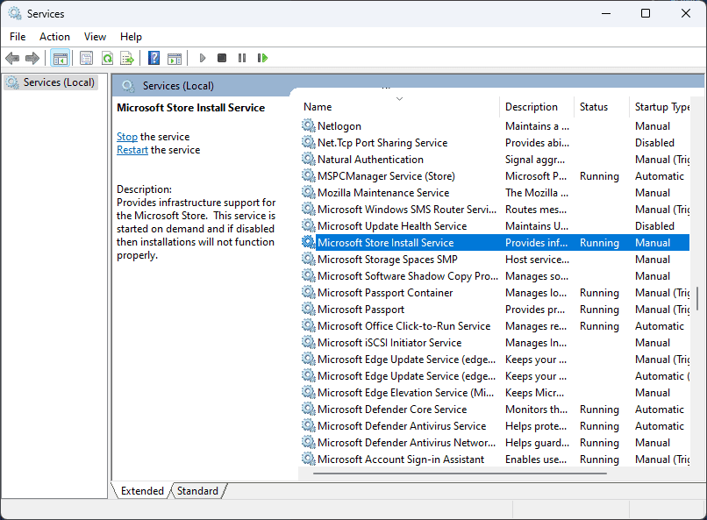Click 'Host service...' description cell

[537, 259]
